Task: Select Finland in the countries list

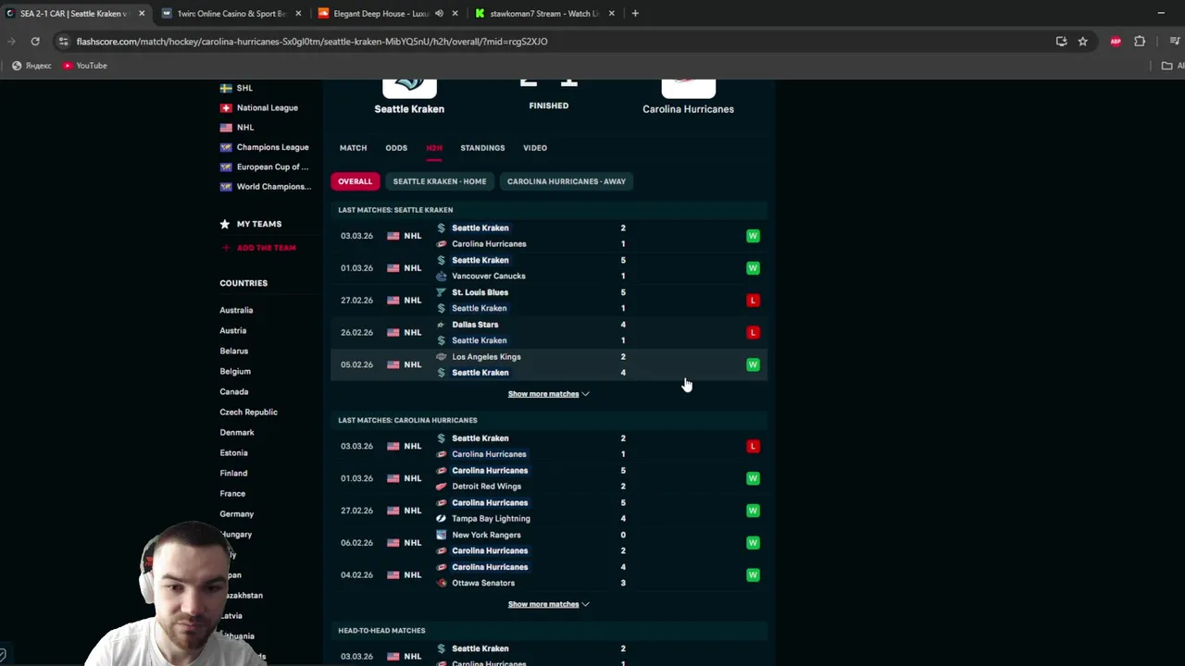Action: [x=233, y=474]
